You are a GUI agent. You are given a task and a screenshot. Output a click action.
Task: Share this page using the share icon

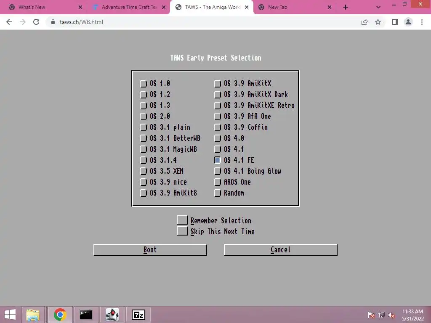pyautogui.click(x=364, y=22)
